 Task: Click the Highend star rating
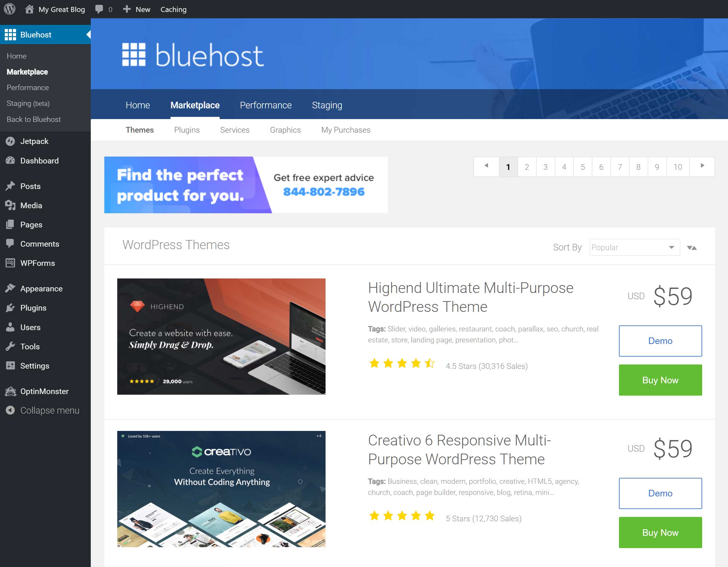(402, 363)
